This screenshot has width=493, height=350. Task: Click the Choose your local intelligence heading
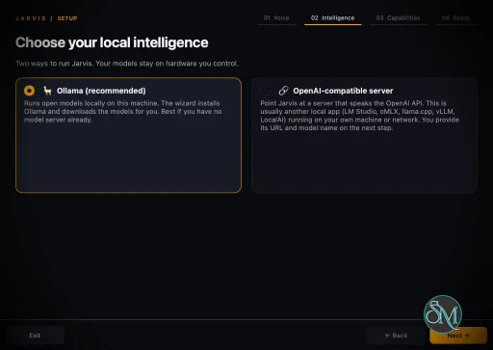[112, 42]
